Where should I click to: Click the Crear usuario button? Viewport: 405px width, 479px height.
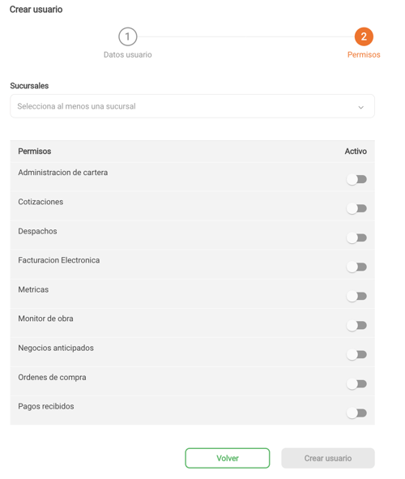(x=328, y=458)
